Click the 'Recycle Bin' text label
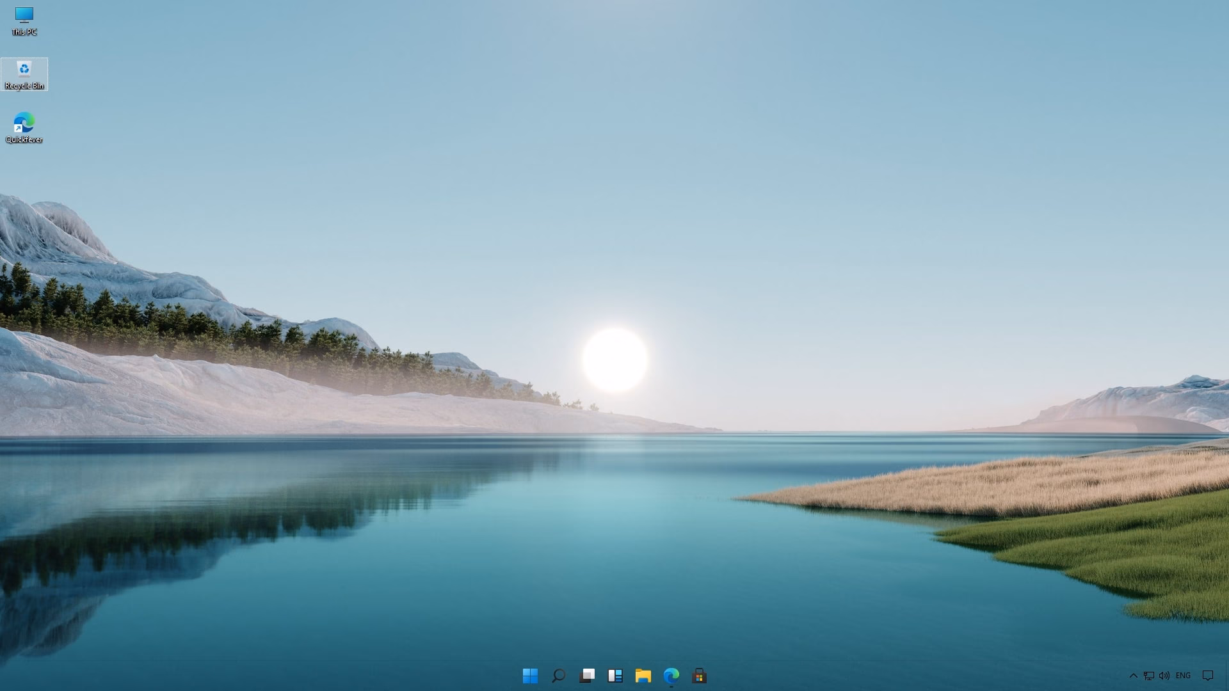 click(24, 86)
